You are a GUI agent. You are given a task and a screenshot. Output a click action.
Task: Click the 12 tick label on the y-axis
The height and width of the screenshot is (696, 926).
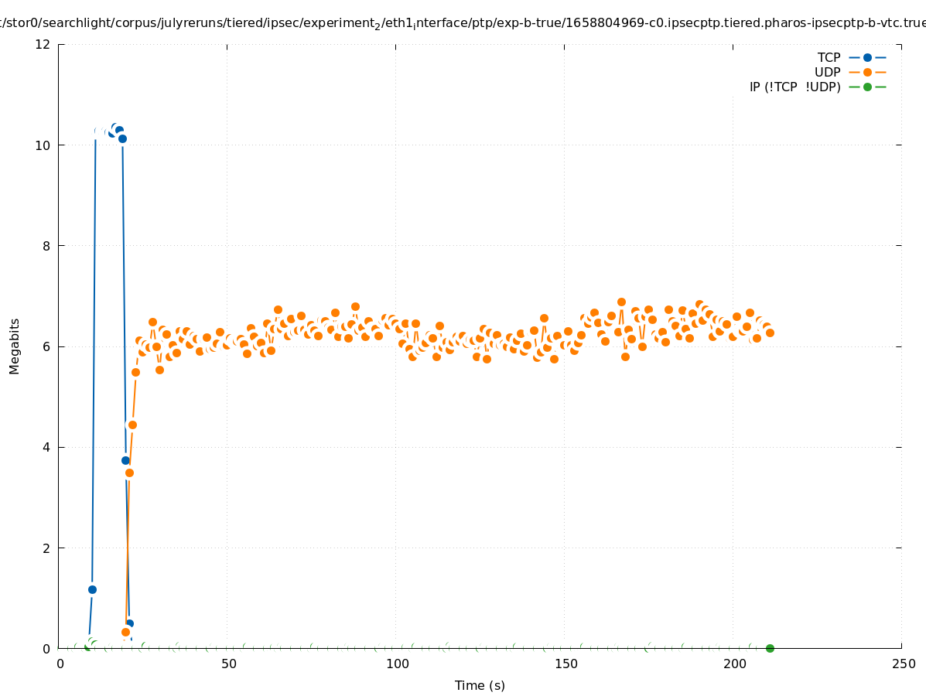(43, 44)
